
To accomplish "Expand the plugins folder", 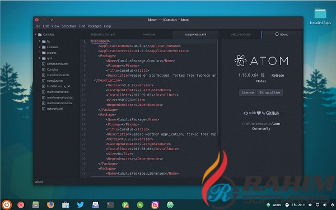I will 40,52.
